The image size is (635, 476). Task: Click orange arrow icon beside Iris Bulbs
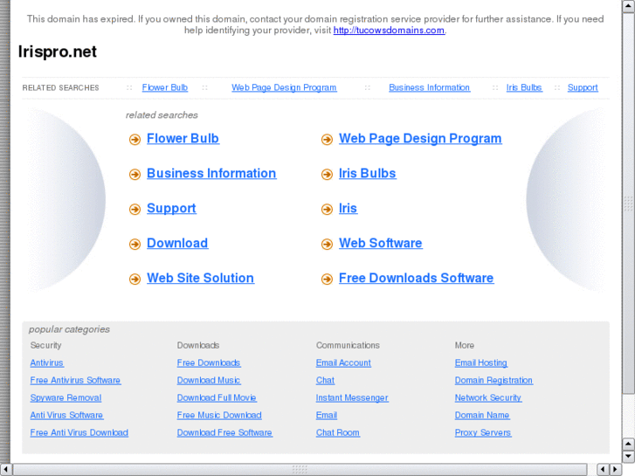327,175
